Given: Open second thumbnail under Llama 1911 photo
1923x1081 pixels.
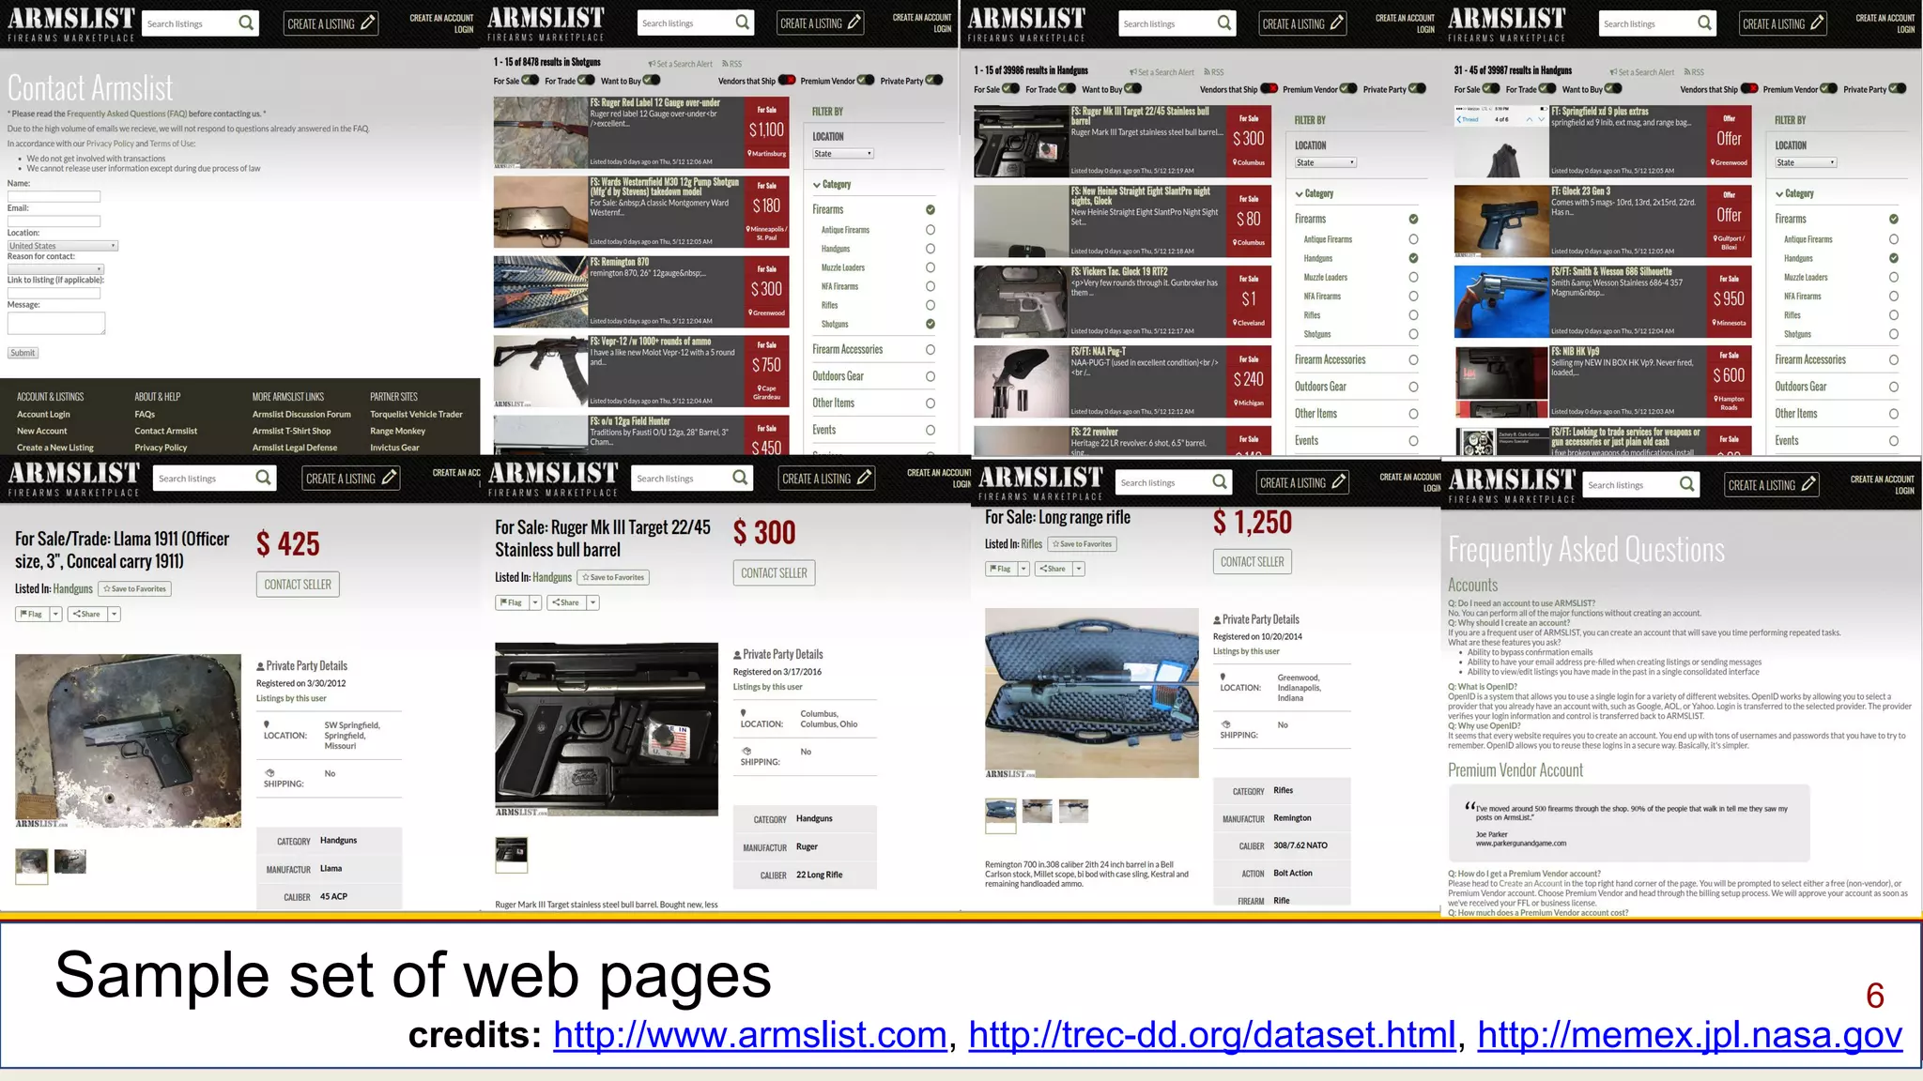Looking at the screenshot, I should pos(70,861).
